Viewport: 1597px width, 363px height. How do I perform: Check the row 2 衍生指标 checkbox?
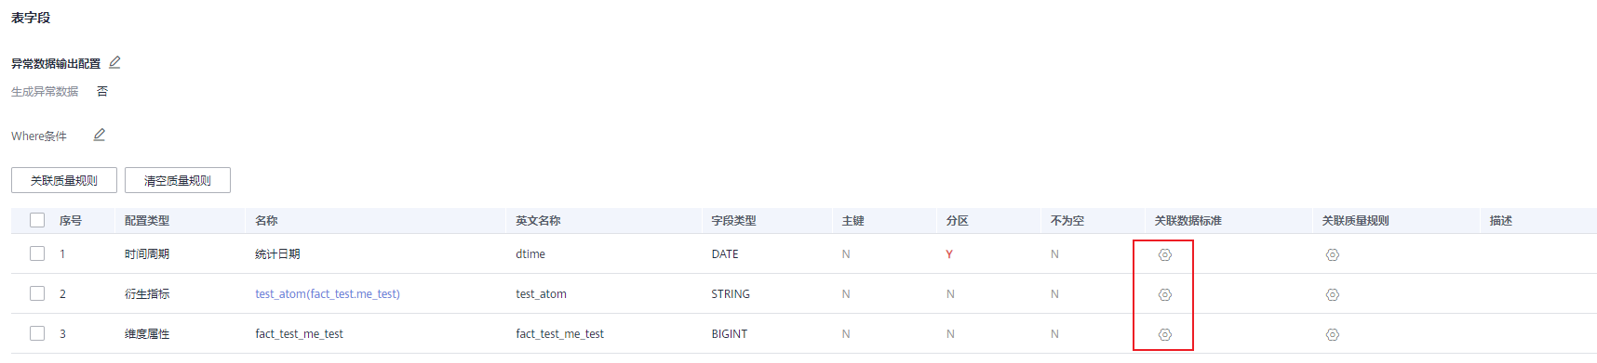tap(37, 293)
